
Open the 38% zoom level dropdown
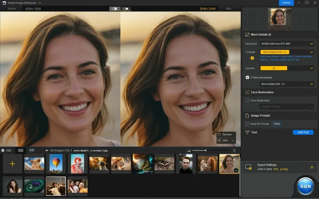tap(232, 140)
